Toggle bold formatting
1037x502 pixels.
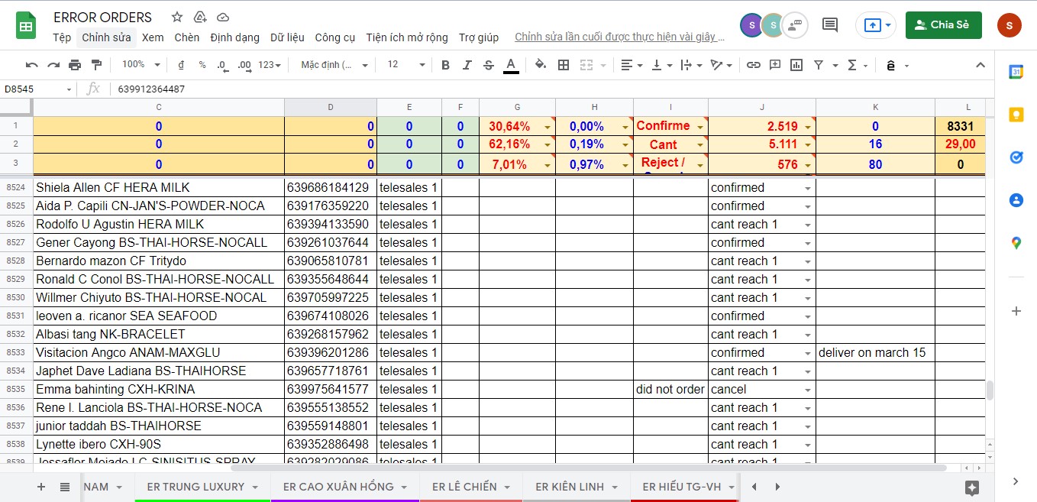[x=446, y=65]
